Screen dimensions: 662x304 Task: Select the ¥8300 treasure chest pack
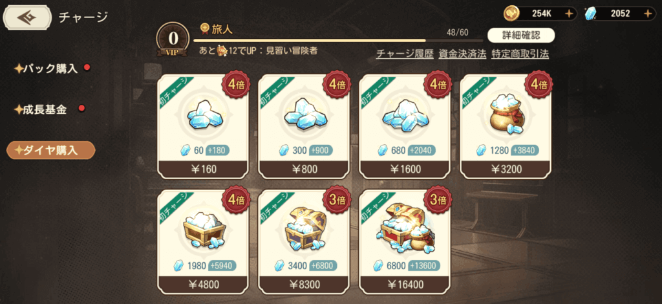tap(304, 242)
